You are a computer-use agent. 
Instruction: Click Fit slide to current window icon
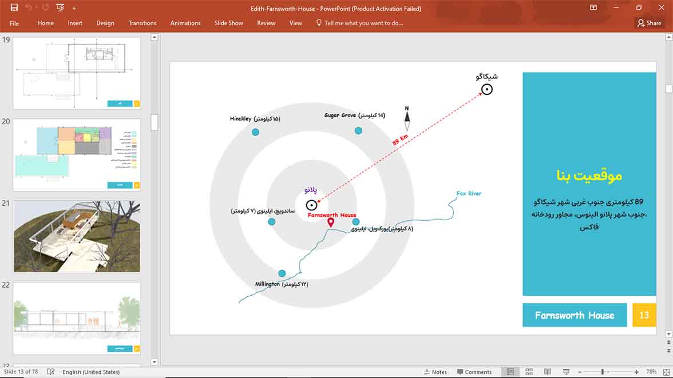[x=666, y=372]
